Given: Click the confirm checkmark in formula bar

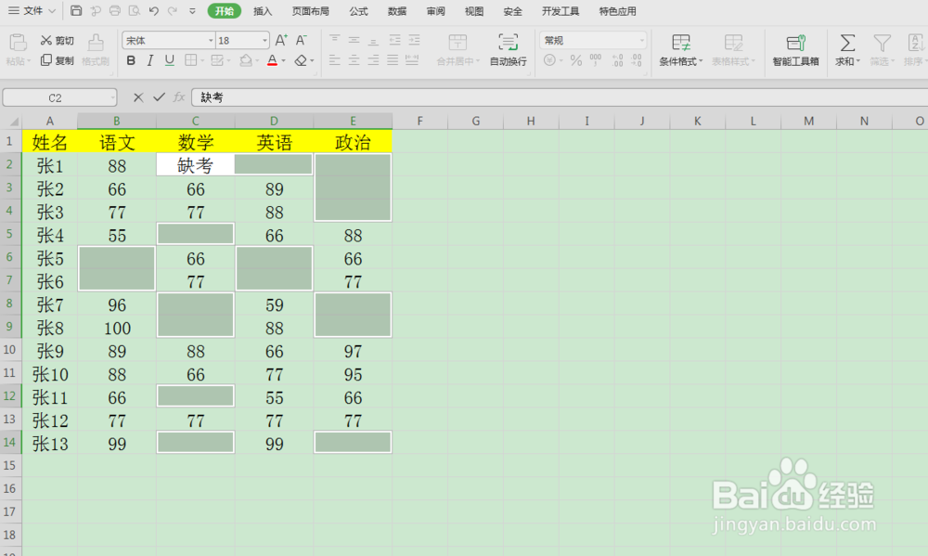Looking at the screenshot, I should pyautogui.click(x=159, y=97).
